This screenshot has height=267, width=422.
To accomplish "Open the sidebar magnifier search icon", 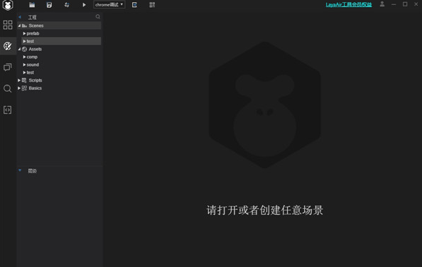I will [x=8, y=89].
